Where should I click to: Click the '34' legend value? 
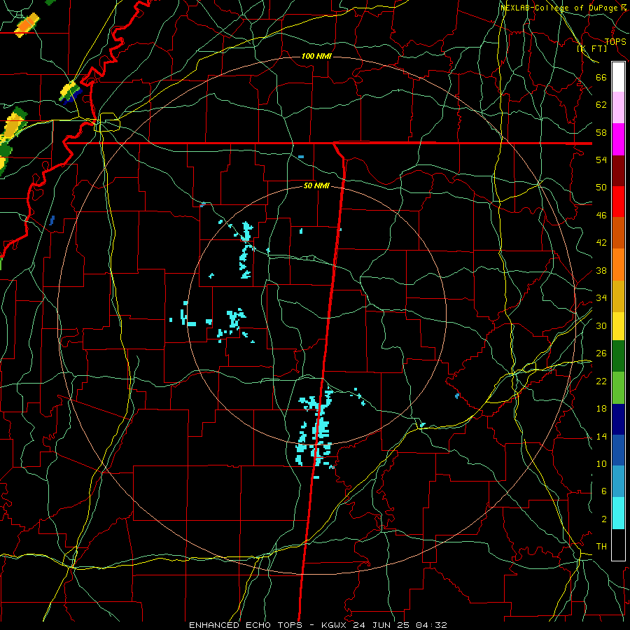pos(601,298)
